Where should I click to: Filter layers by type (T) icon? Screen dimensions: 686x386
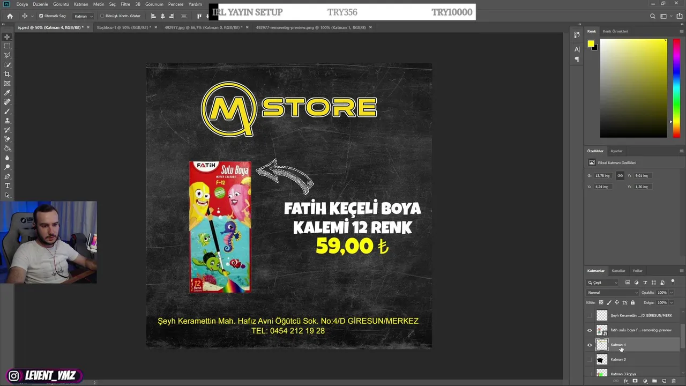point(645,283)
